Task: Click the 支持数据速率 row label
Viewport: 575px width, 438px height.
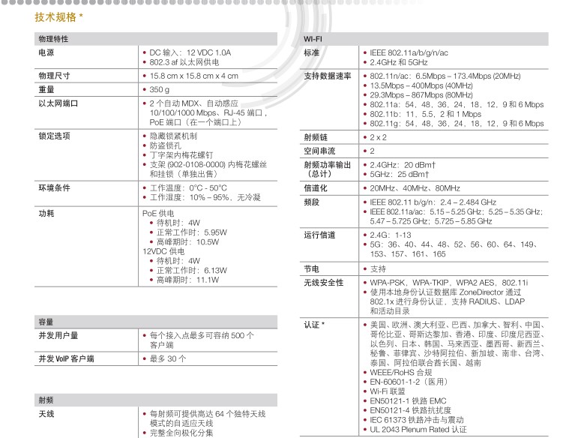Action: [328, 76]
